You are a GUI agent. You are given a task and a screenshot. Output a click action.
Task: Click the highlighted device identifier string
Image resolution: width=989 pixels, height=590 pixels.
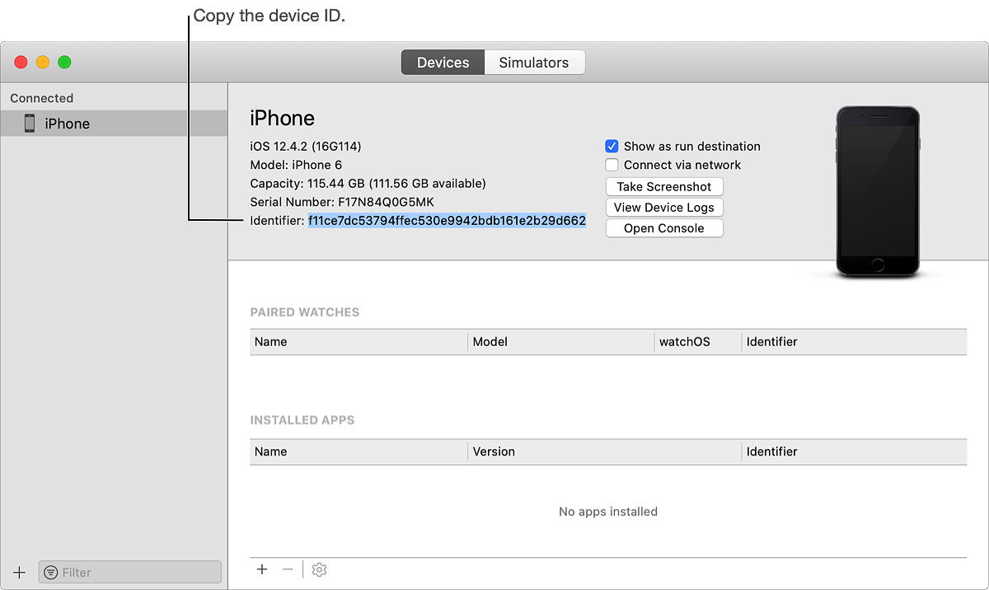[x=448, y=221]
